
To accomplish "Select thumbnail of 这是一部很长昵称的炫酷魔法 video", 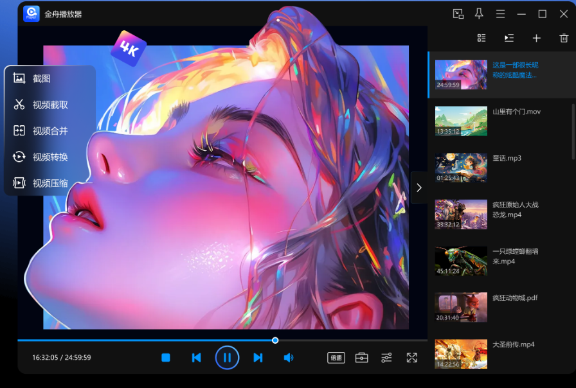I will pos(461,75).
